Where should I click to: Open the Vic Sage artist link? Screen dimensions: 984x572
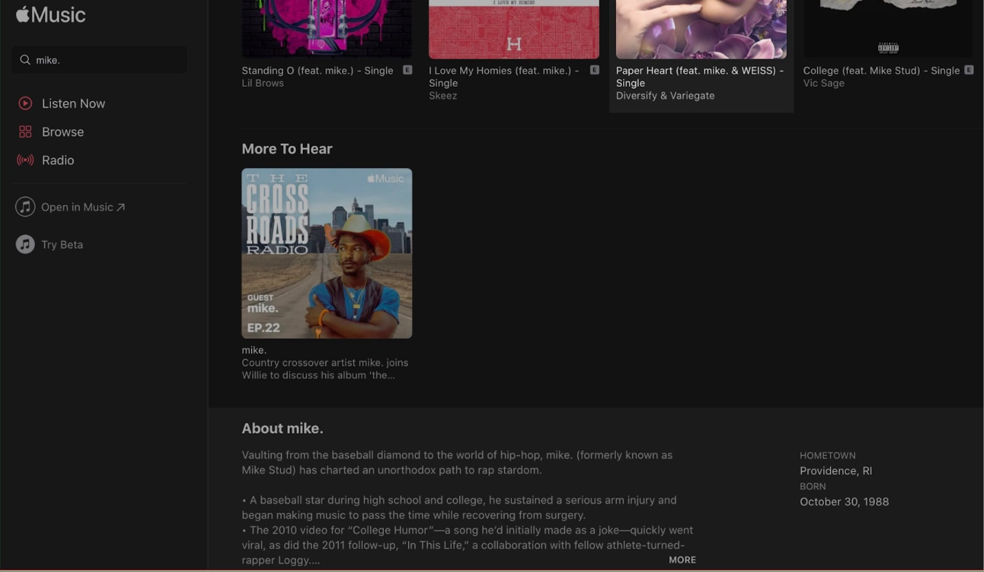point(823,83)
